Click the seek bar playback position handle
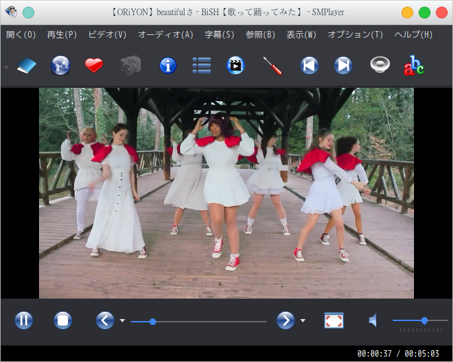453x362 pixels. tap(153, 322)
